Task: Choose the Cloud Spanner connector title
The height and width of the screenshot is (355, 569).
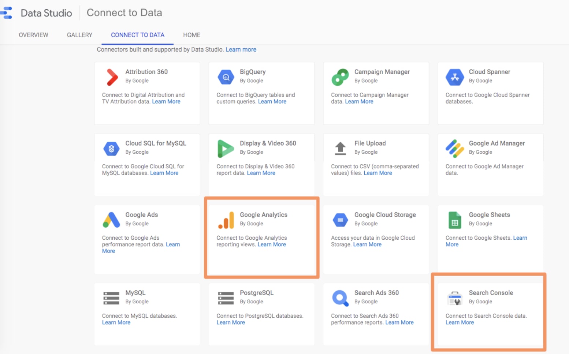Action: [490, 72]
